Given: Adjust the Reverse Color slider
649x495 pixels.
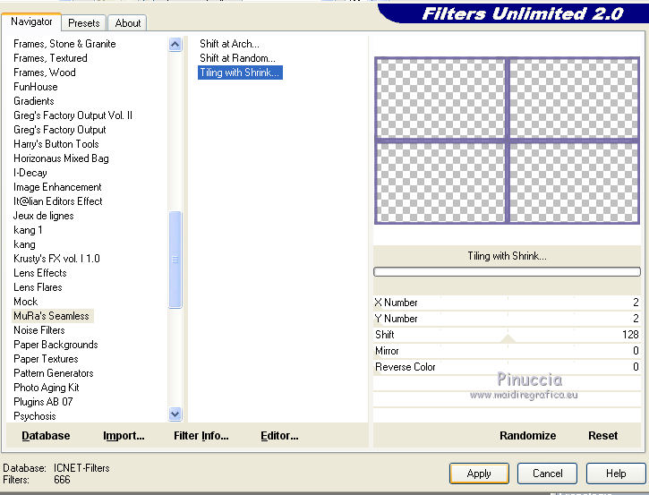Looking at the screenshot, I should (507, 367).
